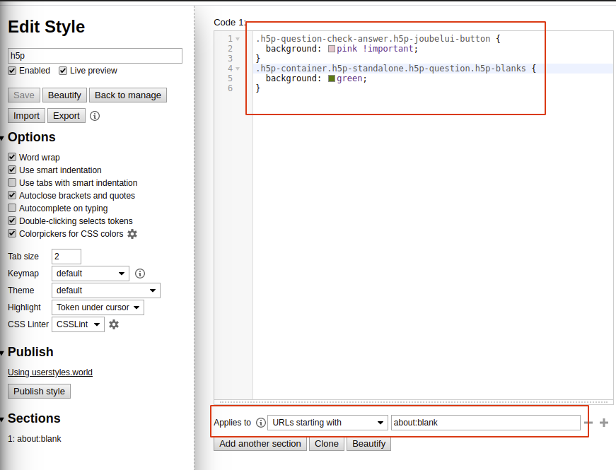Click the Save button
The height and width of the screenshot is (470, 616).
(24, 95)
